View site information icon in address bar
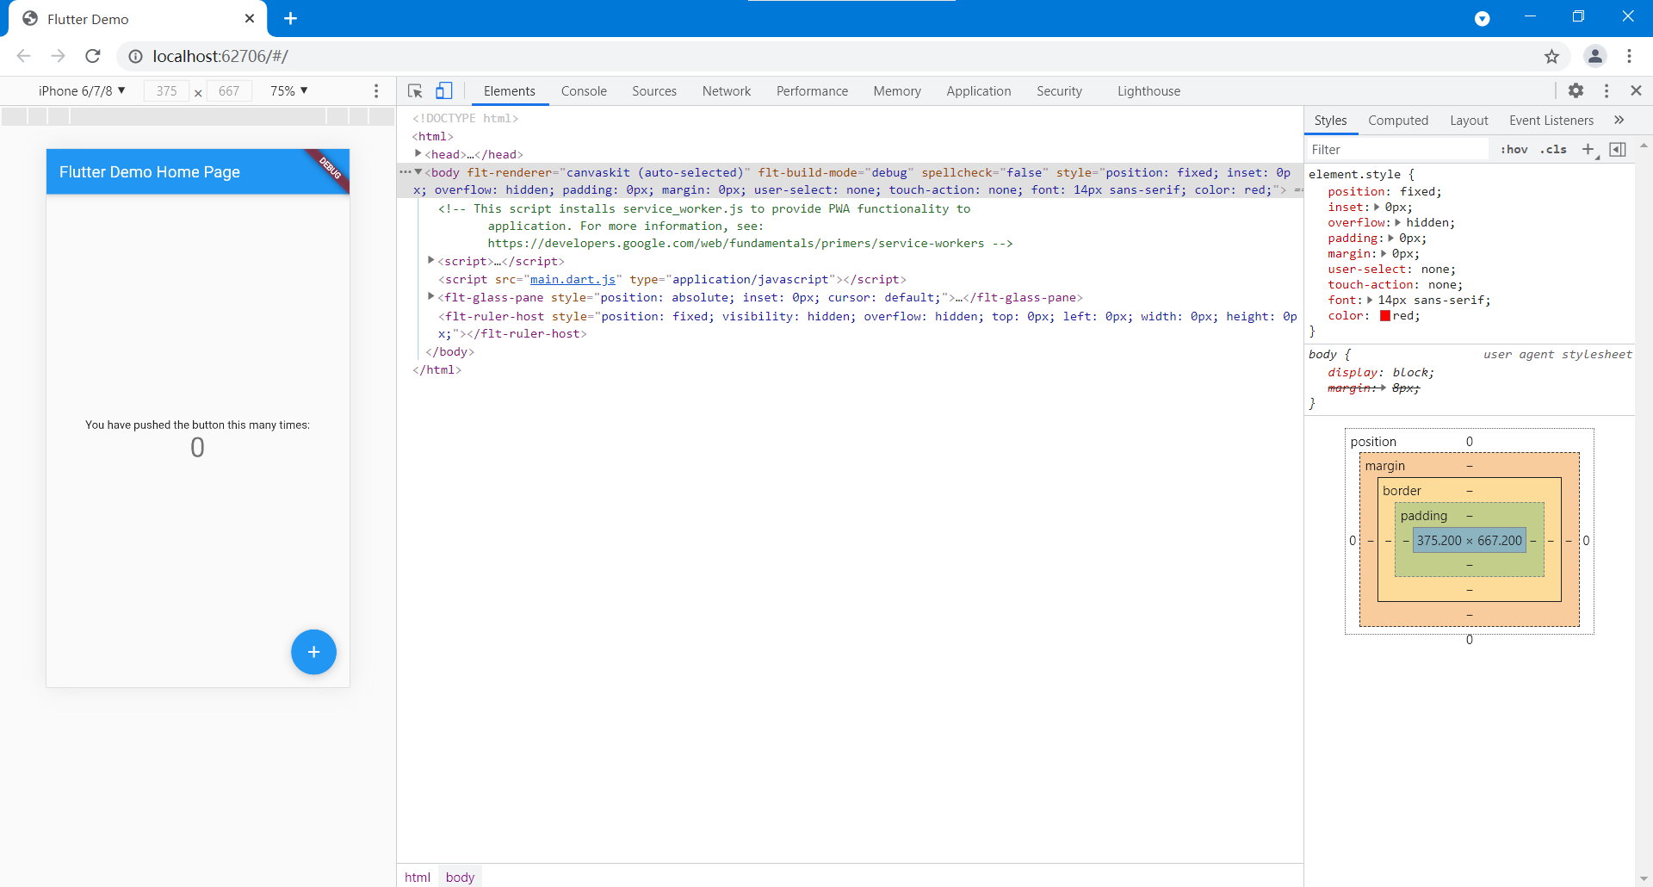 [135, 56]
